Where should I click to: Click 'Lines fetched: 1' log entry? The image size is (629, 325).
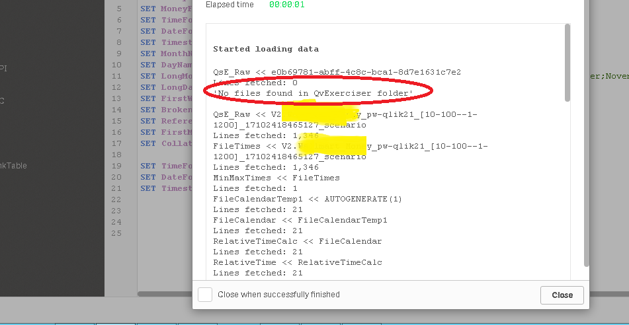coord(255,188)
